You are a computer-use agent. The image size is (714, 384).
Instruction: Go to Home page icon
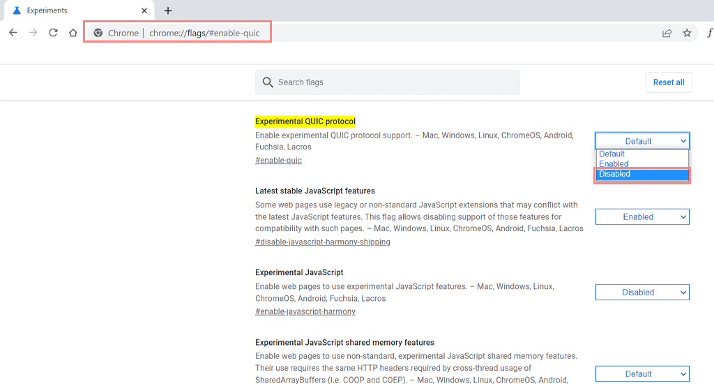[x=73, y=33]
